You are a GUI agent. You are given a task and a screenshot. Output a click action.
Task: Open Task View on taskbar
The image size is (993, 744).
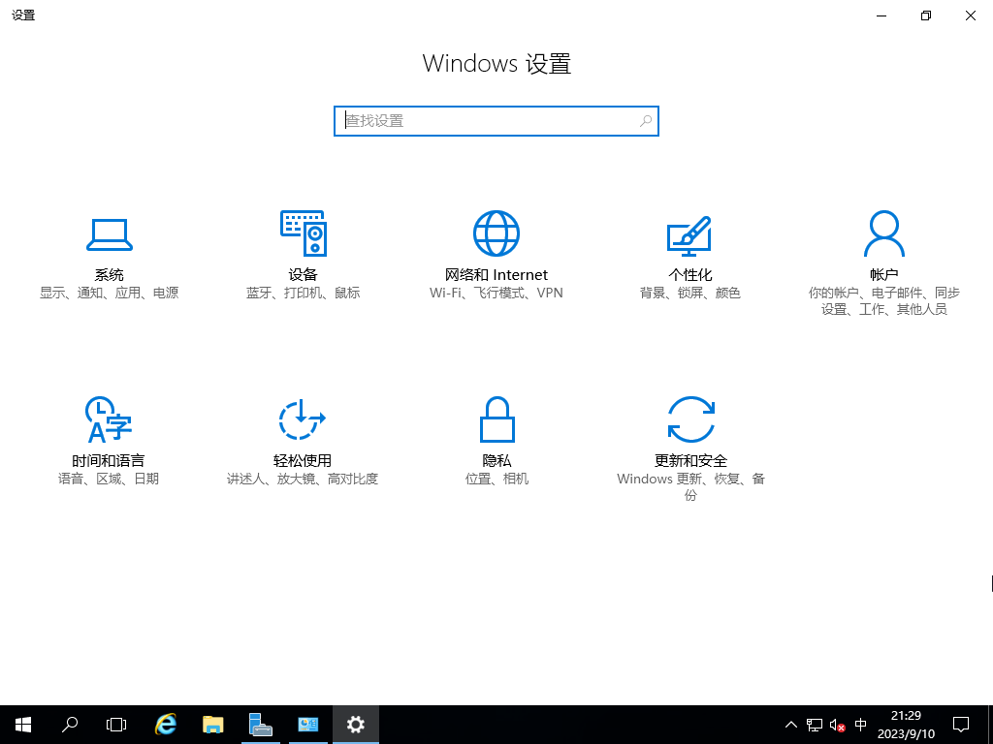pos(116,725)
